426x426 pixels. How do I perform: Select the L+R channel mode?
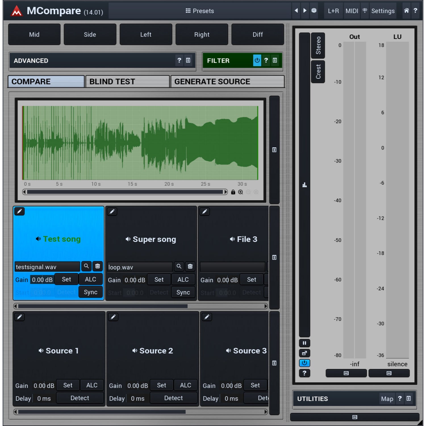tap(333, 11)
